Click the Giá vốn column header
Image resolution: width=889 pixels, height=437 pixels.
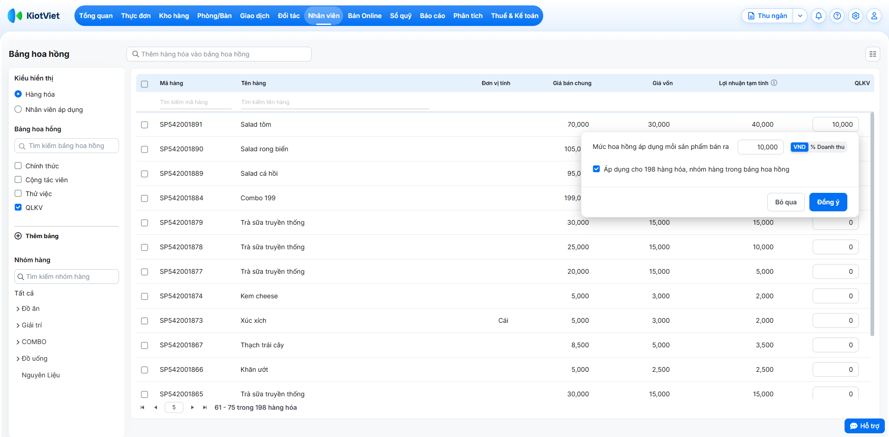coord(663,83)
